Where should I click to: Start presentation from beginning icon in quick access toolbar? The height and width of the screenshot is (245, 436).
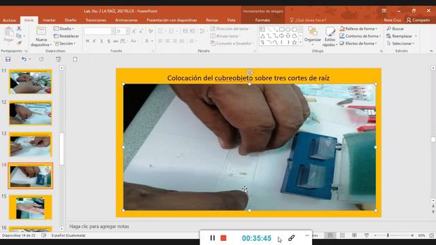[58, 59]
